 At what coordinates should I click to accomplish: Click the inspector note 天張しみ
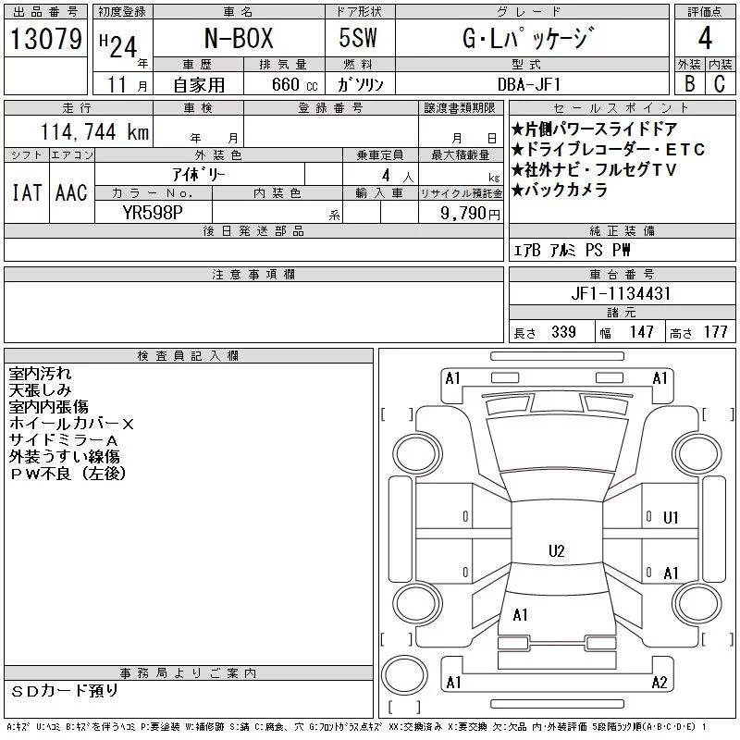[x=40, y=390]
